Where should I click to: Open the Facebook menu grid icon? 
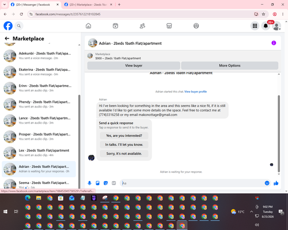[x=255, y=26]
